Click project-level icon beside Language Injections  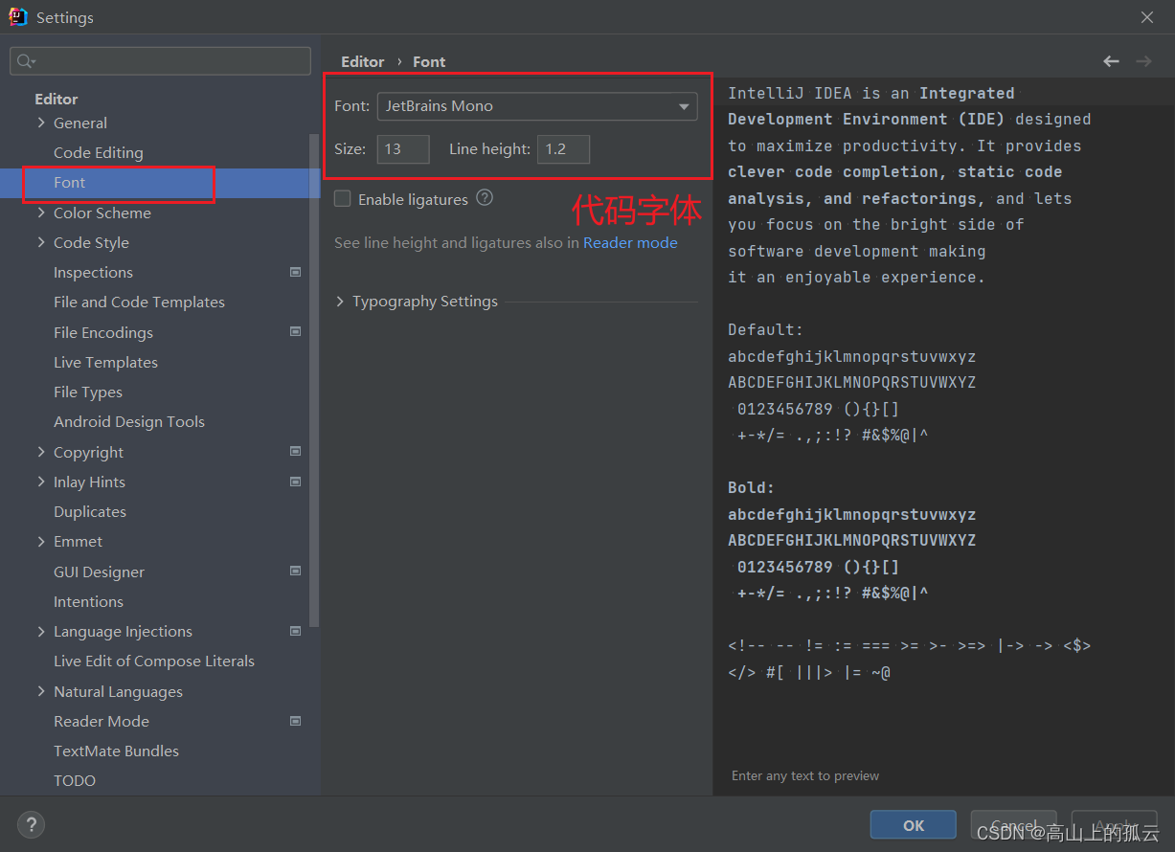coord(296,631)
